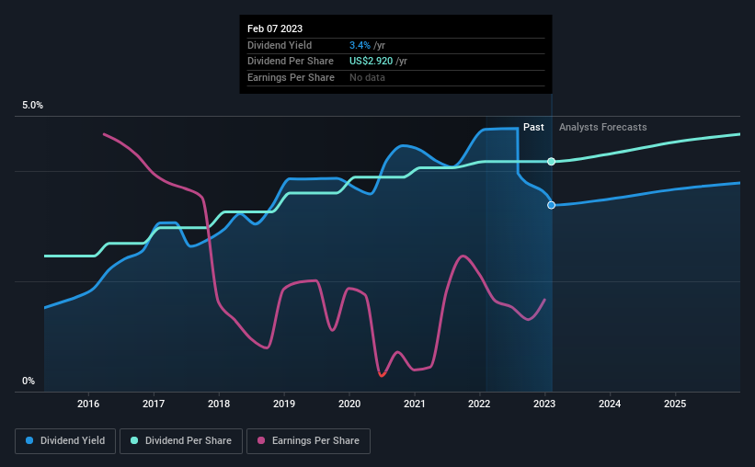Click the 2019 x-axis label
Viewport: 755px width, 467px height.
click(284, 404)
